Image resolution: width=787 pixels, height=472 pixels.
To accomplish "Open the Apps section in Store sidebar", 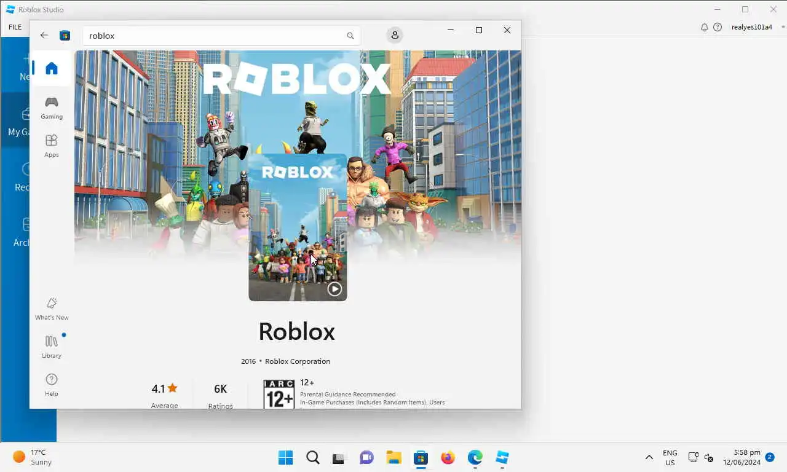I will 52,146.
